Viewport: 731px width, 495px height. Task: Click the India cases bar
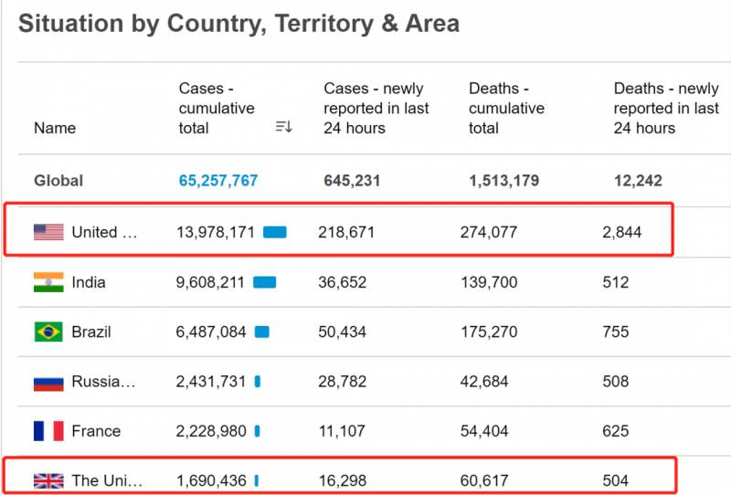tap(265, 282)
